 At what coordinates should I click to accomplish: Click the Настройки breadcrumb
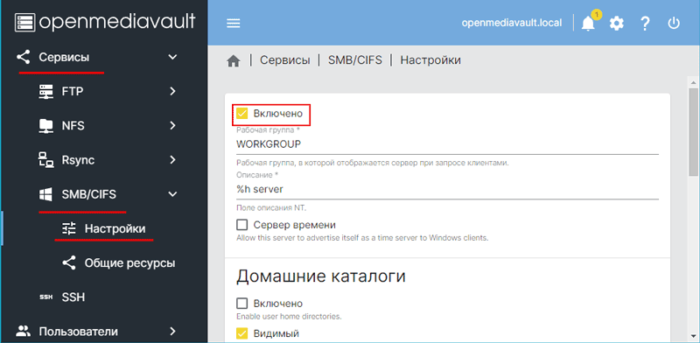pos(430,60)
